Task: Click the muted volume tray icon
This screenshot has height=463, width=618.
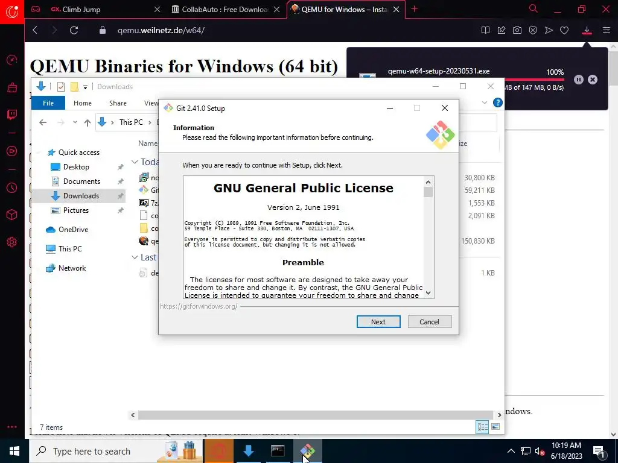Action: click(x=540, y=451)
